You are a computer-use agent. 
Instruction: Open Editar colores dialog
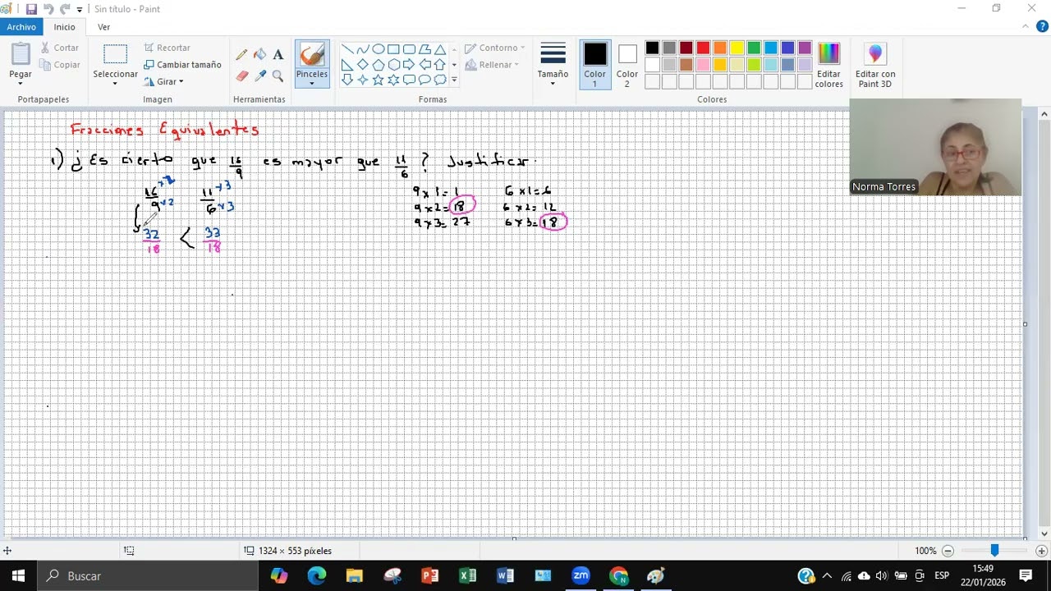pos(828,65)
